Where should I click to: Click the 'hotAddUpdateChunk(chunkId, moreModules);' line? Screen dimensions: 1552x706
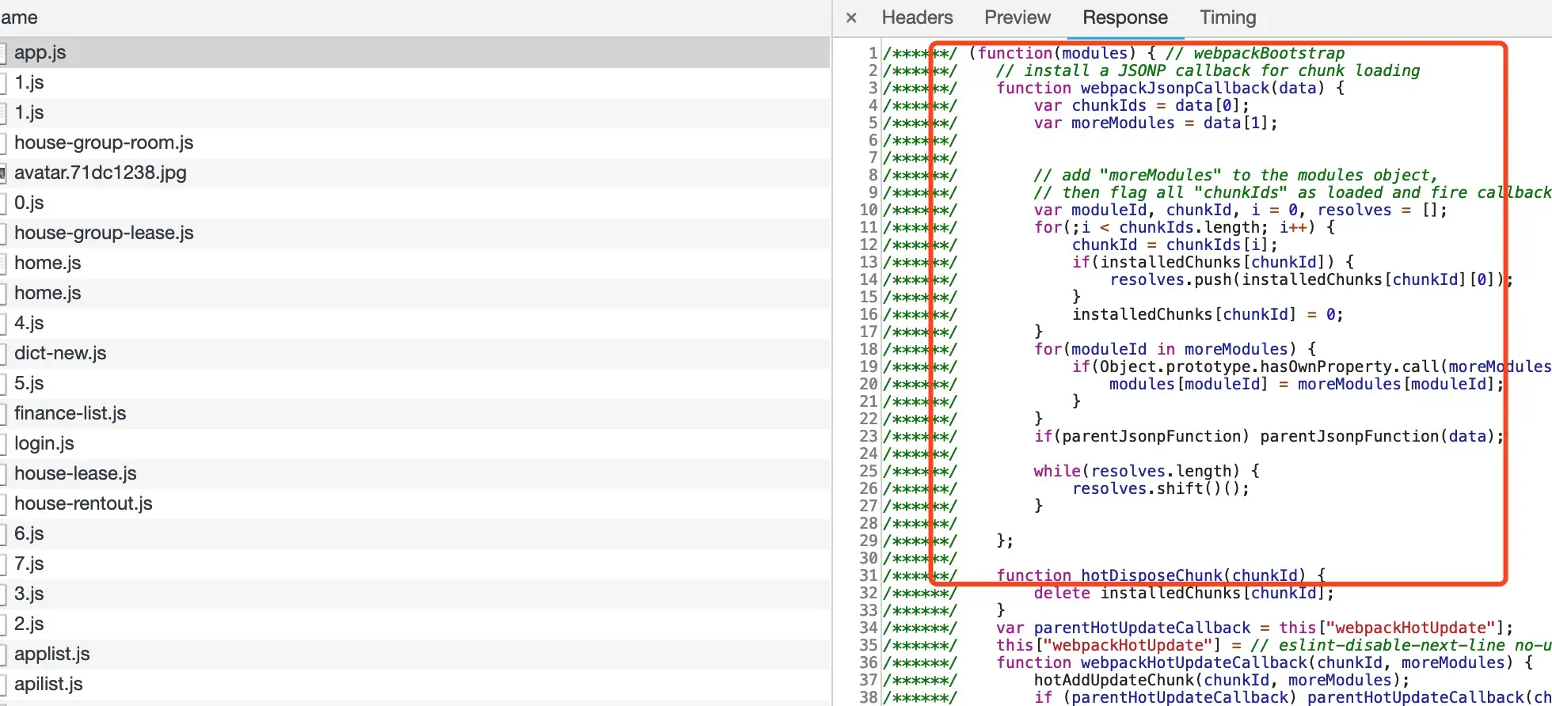pos(1222,680)
